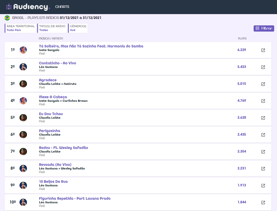Viewport: 277px width, 211px height.
Task: Click Léo Santana avatar in 2nd place row
Action: 23,67
